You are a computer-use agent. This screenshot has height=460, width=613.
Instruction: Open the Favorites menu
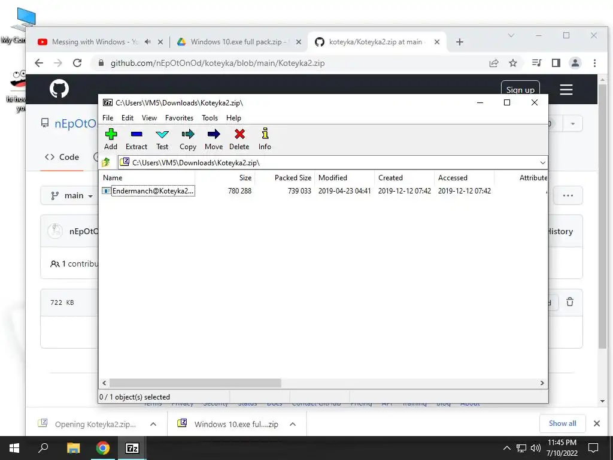[x=179, y=118]
